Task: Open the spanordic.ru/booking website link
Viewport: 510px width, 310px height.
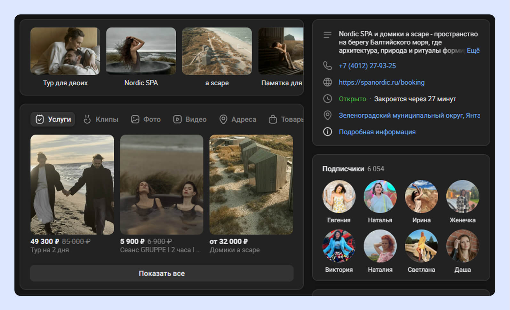Action: [381, 82]
